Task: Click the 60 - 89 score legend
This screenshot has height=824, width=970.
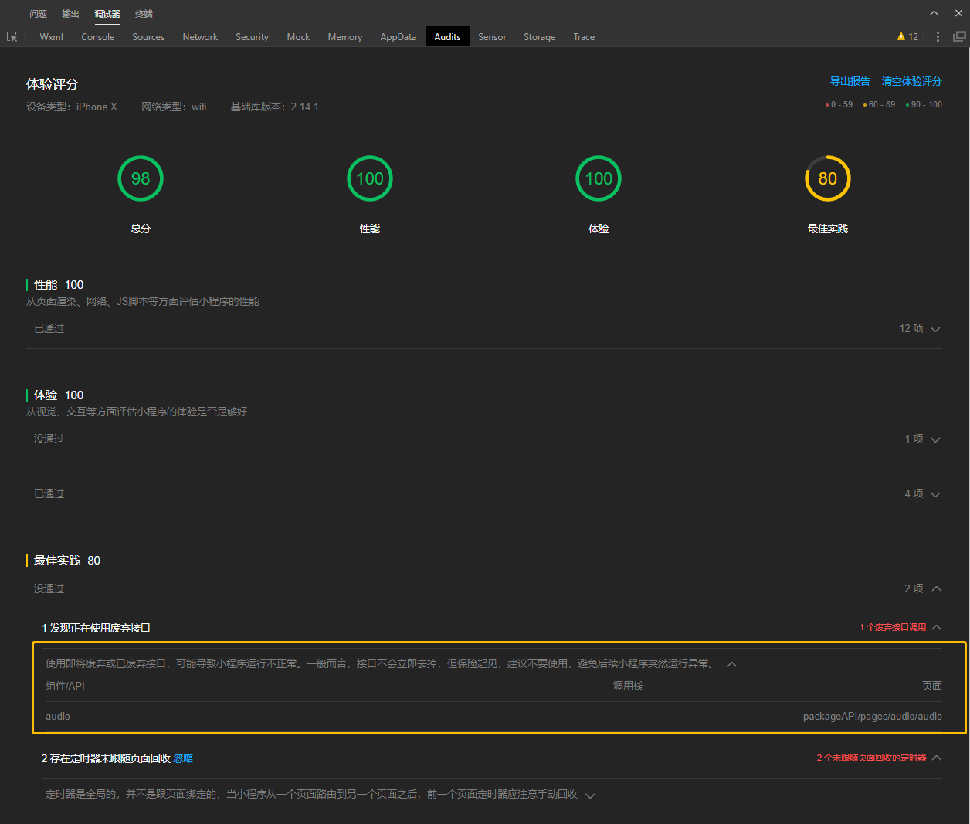Action: click(x=879, y=104)
